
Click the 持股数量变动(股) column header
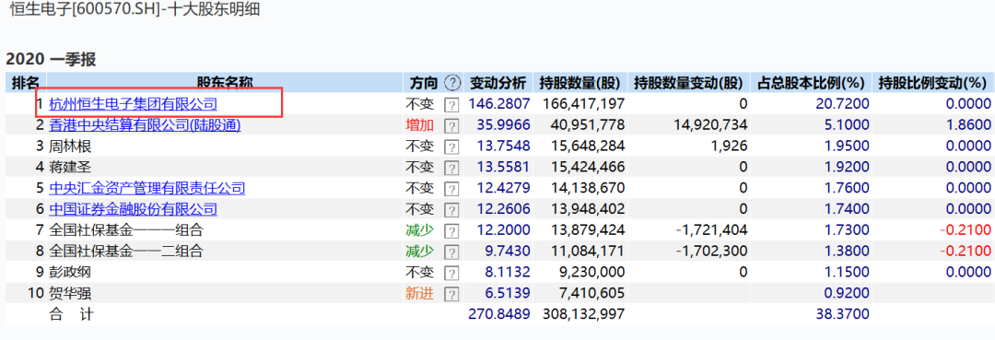pyautogui.click(x=688, y=82)
